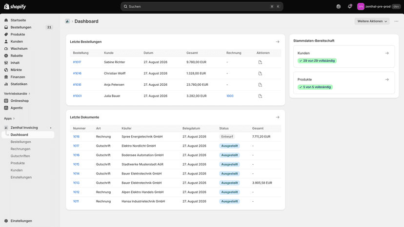Screen dimensions: 404x227
Task: Open document 1012 link
Action: coord(76,192)
